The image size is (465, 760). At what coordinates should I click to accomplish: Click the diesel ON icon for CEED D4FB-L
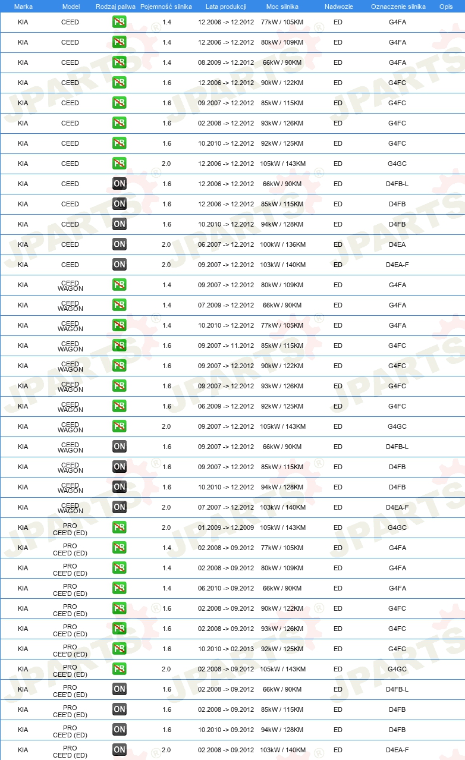click(x=120, y=184)
